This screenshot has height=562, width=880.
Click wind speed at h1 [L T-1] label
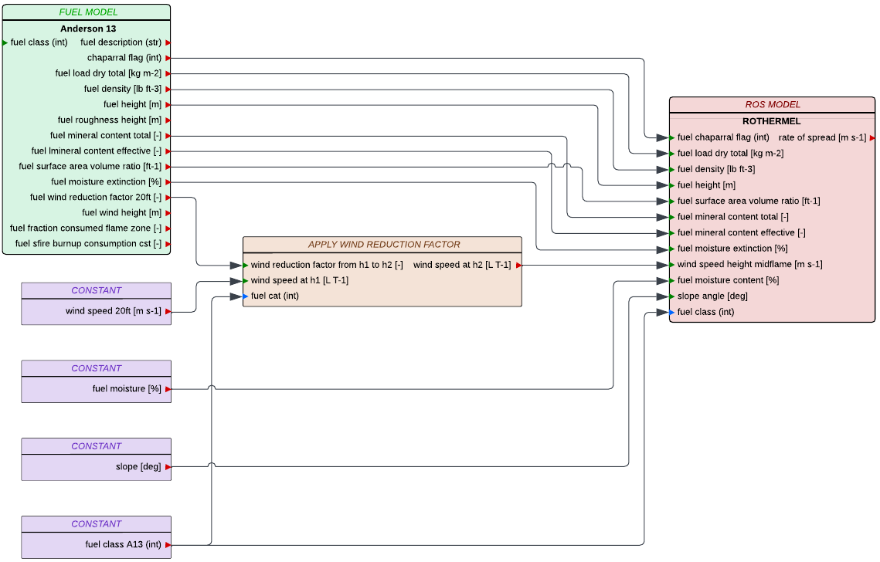[x=300, y=280]
